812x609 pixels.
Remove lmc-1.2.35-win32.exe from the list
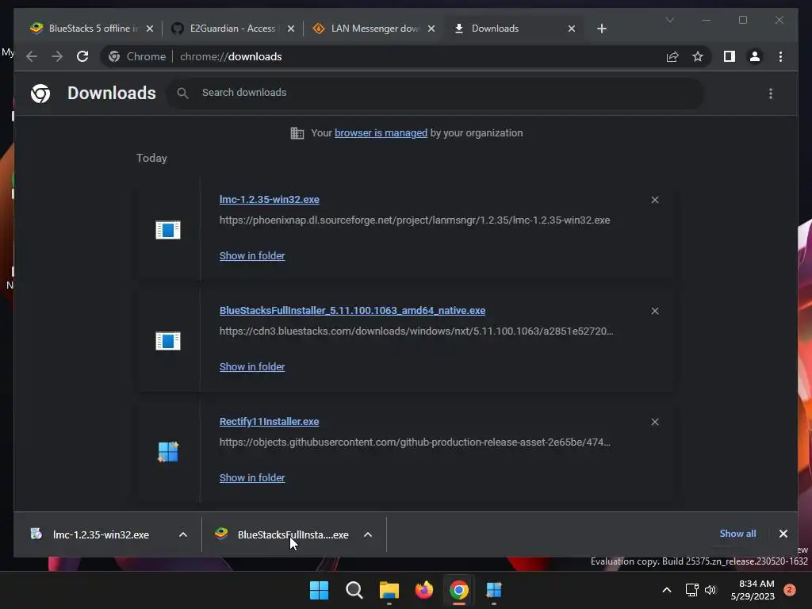point(655,200)
